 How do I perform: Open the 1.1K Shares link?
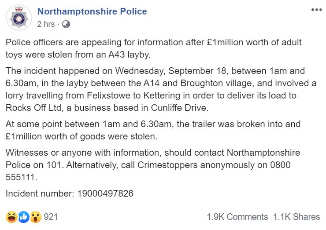click(296, 217)
